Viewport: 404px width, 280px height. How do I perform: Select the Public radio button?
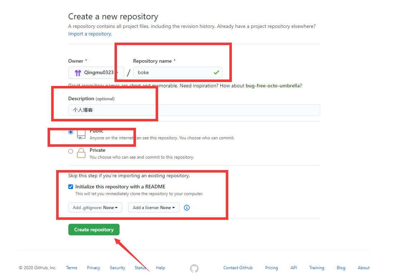(x=70, y=132)
